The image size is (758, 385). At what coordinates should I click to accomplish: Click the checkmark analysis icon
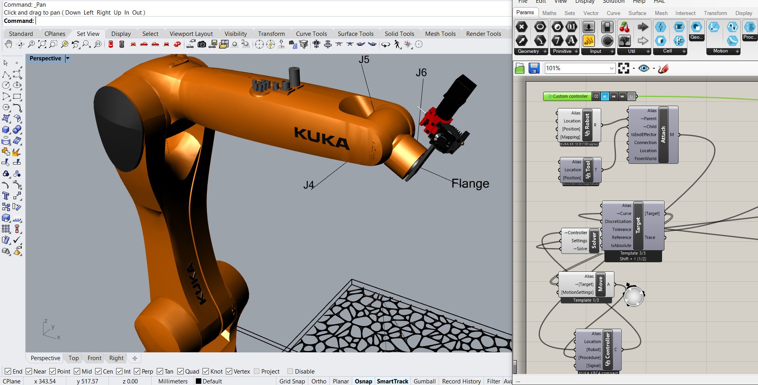point(17,240)
